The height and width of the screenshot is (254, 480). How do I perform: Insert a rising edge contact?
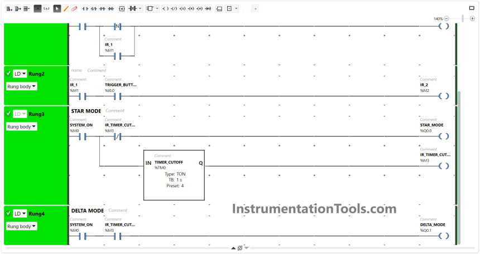pos(102,8)
